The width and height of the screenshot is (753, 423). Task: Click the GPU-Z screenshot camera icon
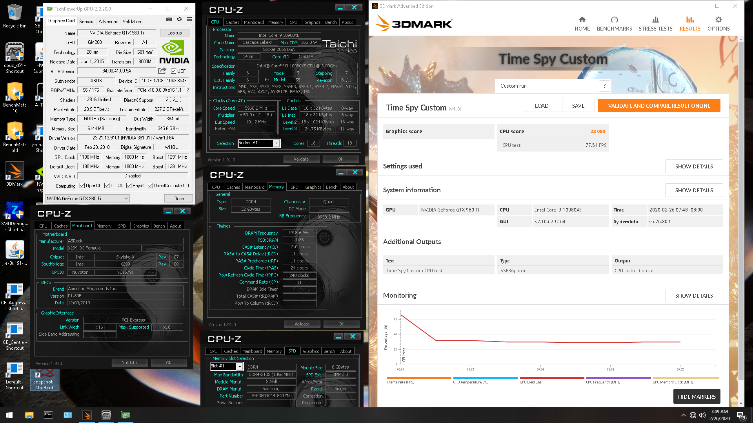click(x=169, y=20)
